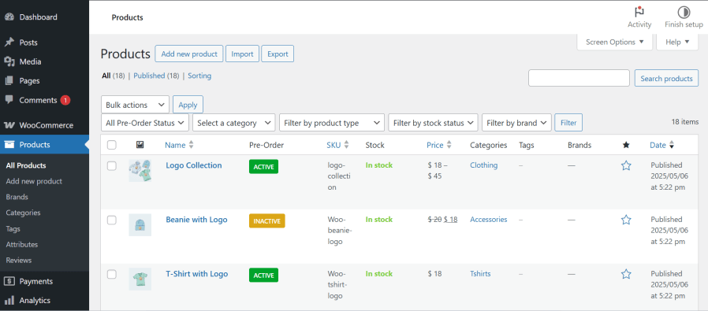Image resolution: width=708 pixels, height=311 pixels.
Task: Open the Attributes submenu item
Action: pos(21,244)
